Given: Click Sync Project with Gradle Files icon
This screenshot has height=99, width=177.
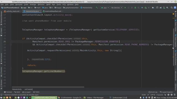Looking at the screenshot, I should pos(160,8).
